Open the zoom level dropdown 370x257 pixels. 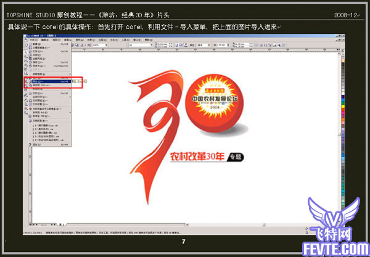107,45
